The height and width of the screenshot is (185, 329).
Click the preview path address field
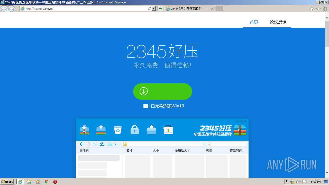pos(163,144)
